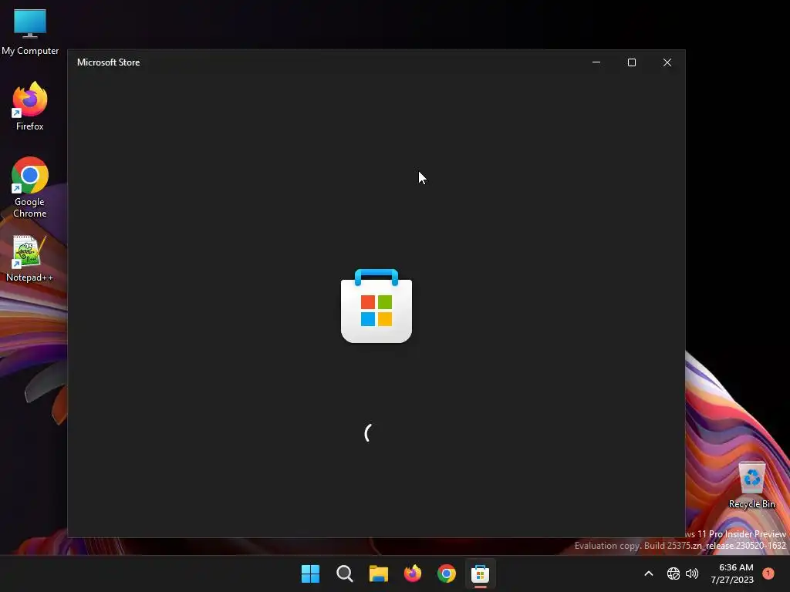The image size is (790, 592).
Task: Open the Windows Start menu
Action: [x=310, y=573]
